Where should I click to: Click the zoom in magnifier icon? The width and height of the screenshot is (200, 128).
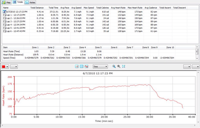tap(114, 66)
